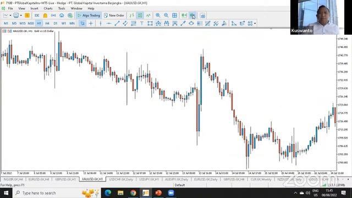Viewport: 352px width, 198px height.
Task: Expand the indicators list dropdown arrow
Action: point(21,15)
